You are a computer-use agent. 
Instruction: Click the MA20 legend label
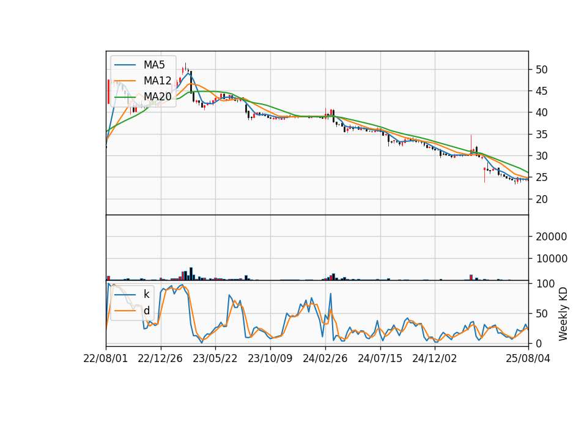click(157, 97)
